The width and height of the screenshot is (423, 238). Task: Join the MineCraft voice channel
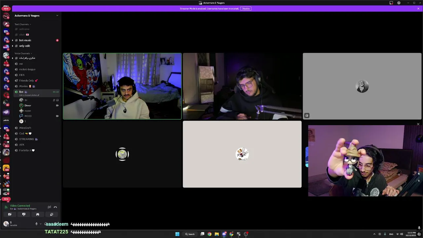coord(36,128)
